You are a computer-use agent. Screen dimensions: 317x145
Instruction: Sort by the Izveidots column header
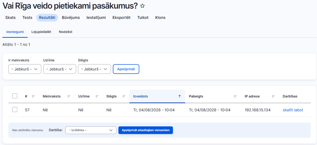pos(140,96)
